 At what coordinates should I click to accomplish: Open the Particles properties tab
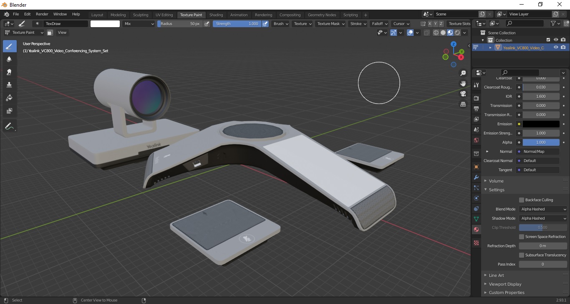coord(476,187)
